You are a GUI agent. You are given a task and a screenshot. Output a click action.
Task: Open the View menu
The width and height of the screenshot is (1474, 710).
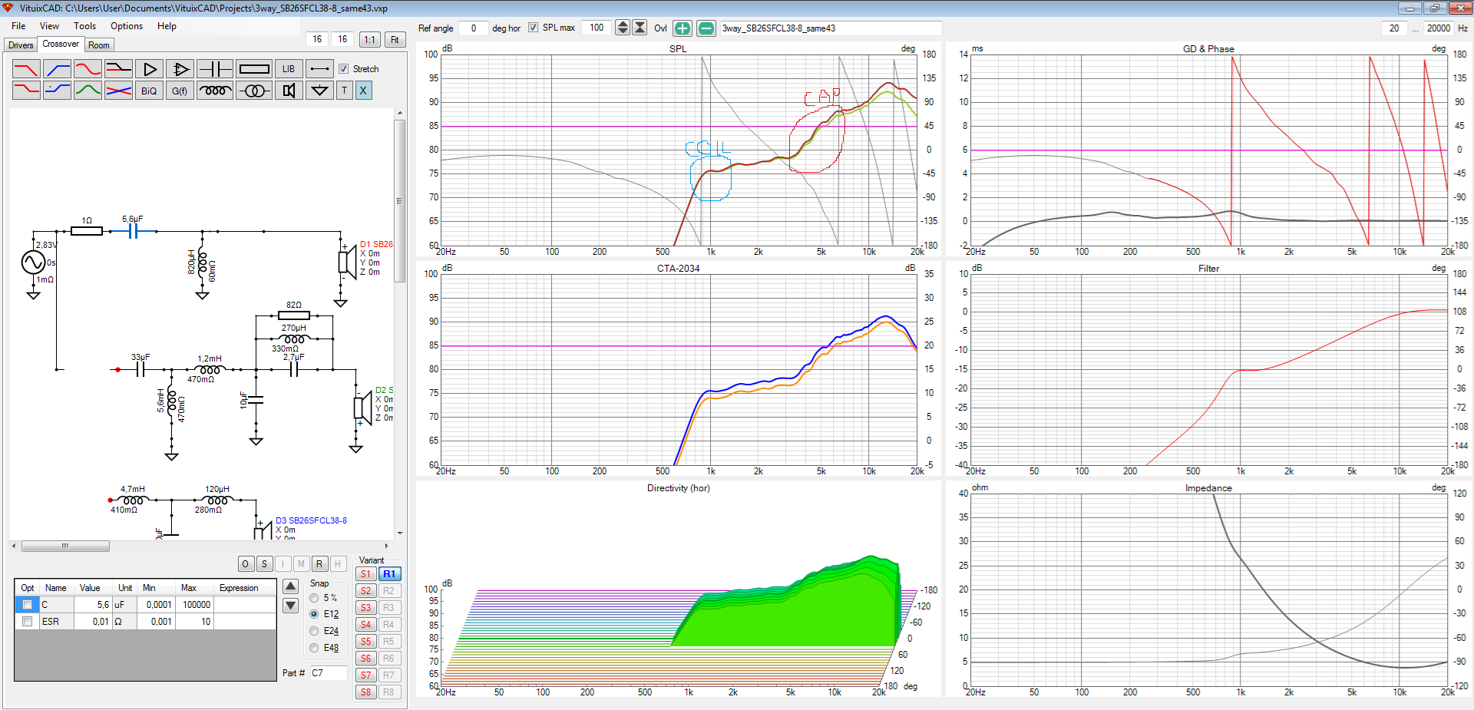pos(49,26)
